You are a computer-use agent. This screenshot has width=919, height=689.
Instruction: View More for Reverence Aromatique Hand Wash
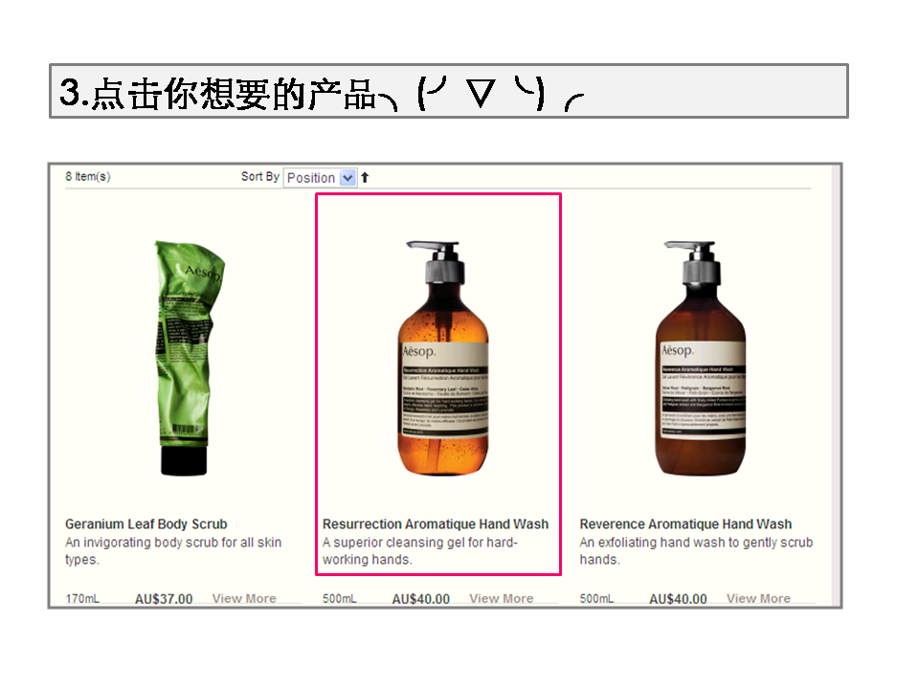[758, 598]
